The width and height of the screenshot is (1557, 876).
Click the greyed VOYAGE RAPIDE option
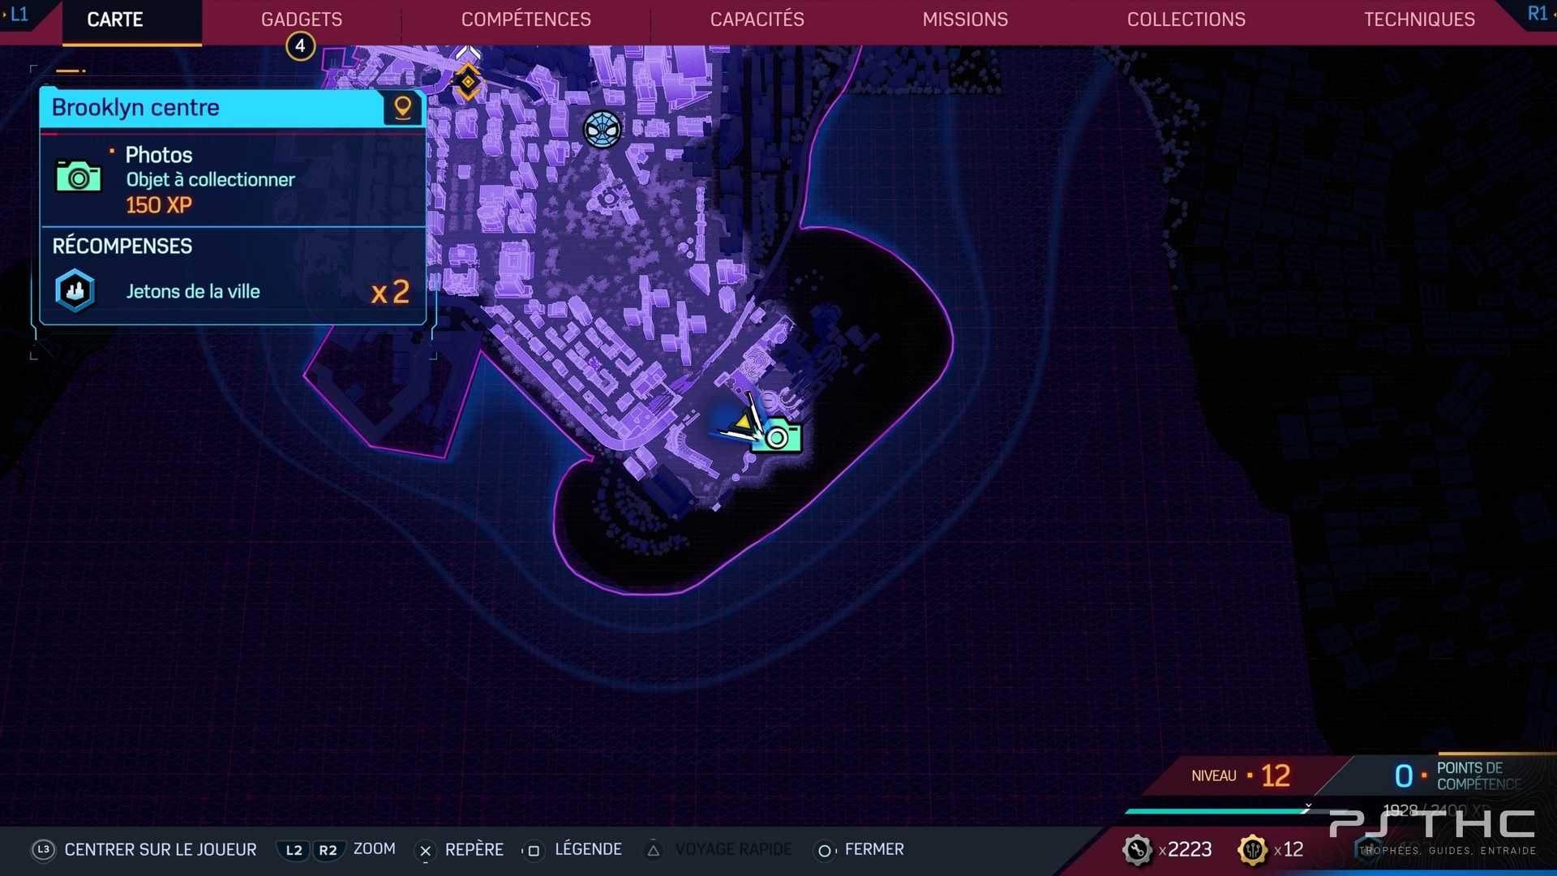734,849
